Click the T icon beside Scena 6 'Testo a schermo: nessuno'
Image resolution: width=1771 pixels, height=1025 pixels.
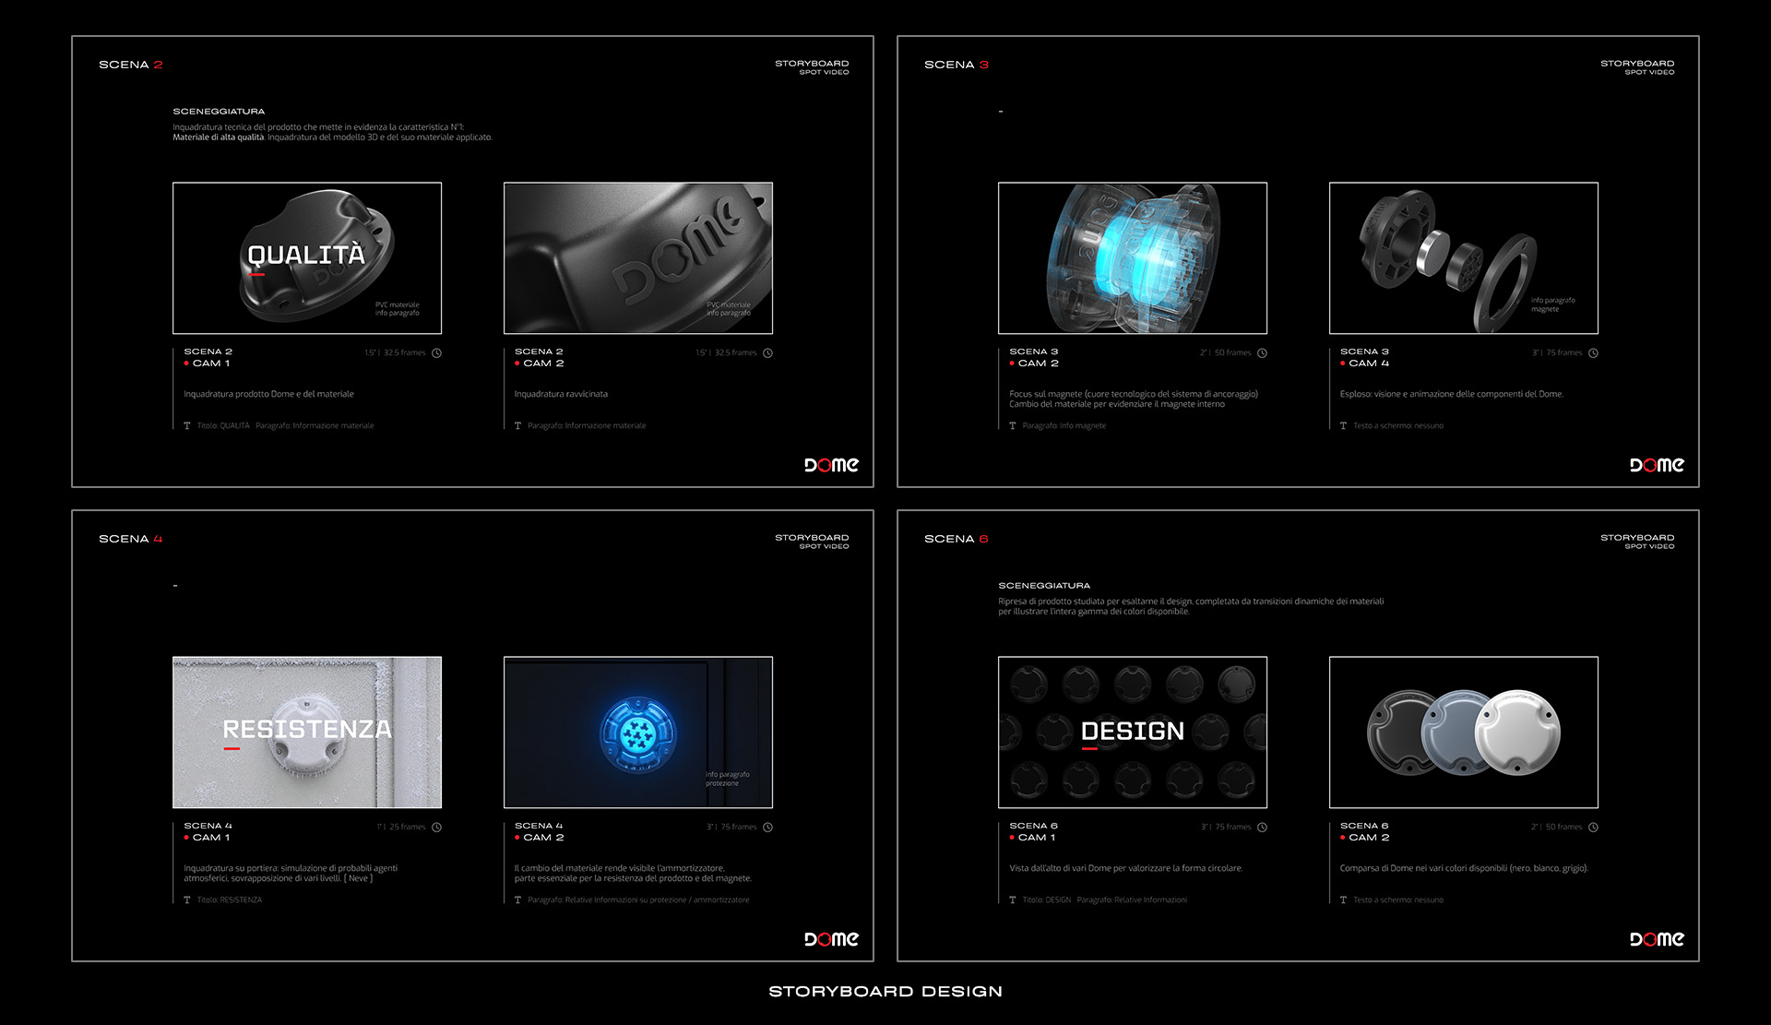click(x=1343, y=900)
